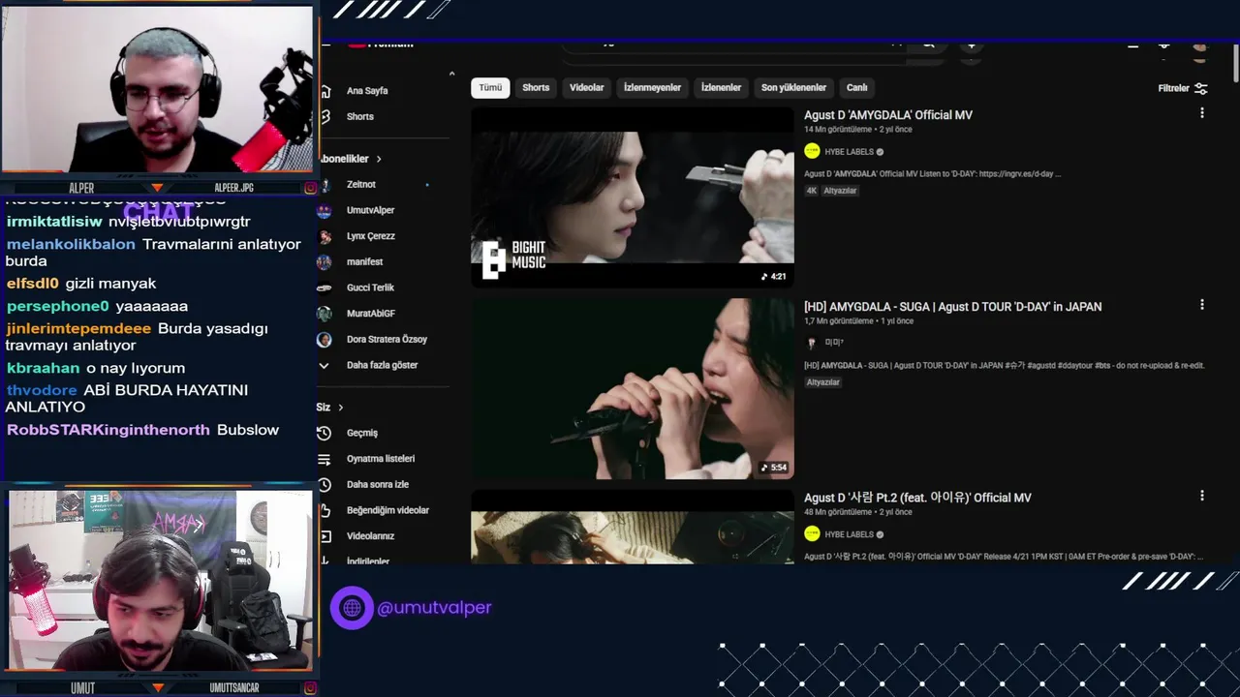Image resolution: width=1240 pixels, height=697 pixels.
Task: Click 미미 channel avatar under Japan tour video
Action: (x=812, y=343)
